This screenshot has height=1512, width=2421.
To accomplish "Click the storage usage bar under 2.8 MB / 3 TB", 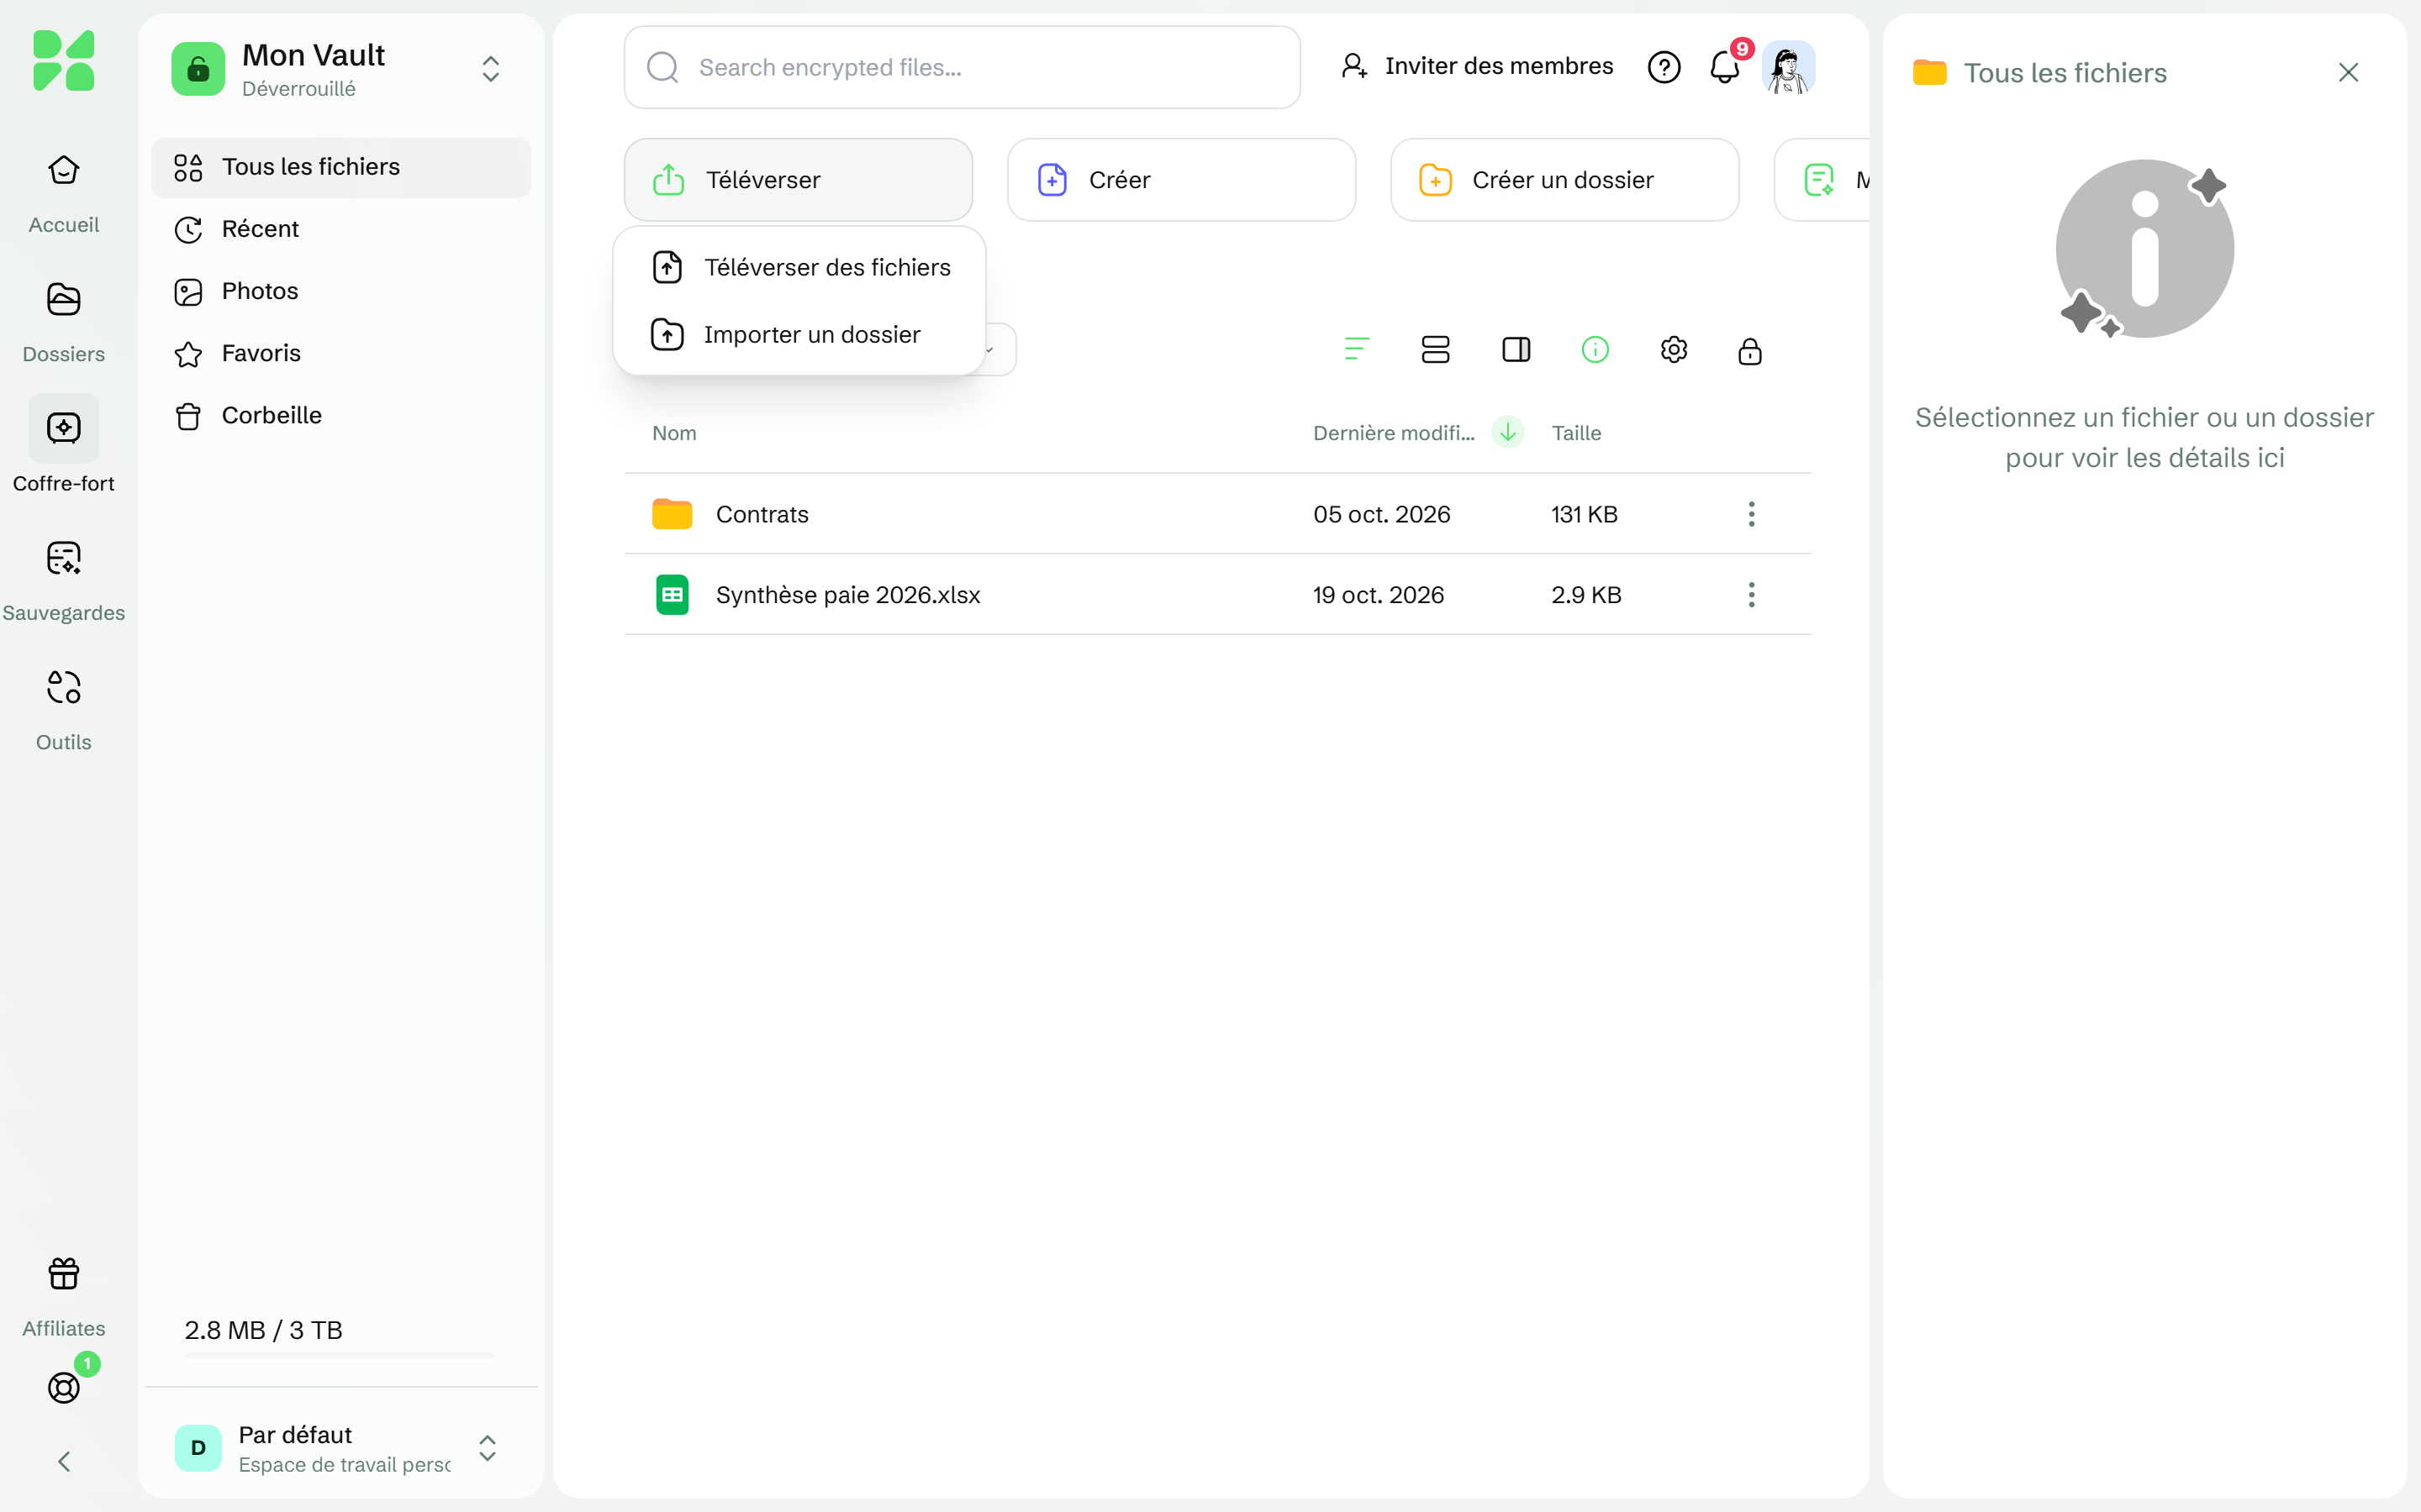I will [x=339, y=1356].
